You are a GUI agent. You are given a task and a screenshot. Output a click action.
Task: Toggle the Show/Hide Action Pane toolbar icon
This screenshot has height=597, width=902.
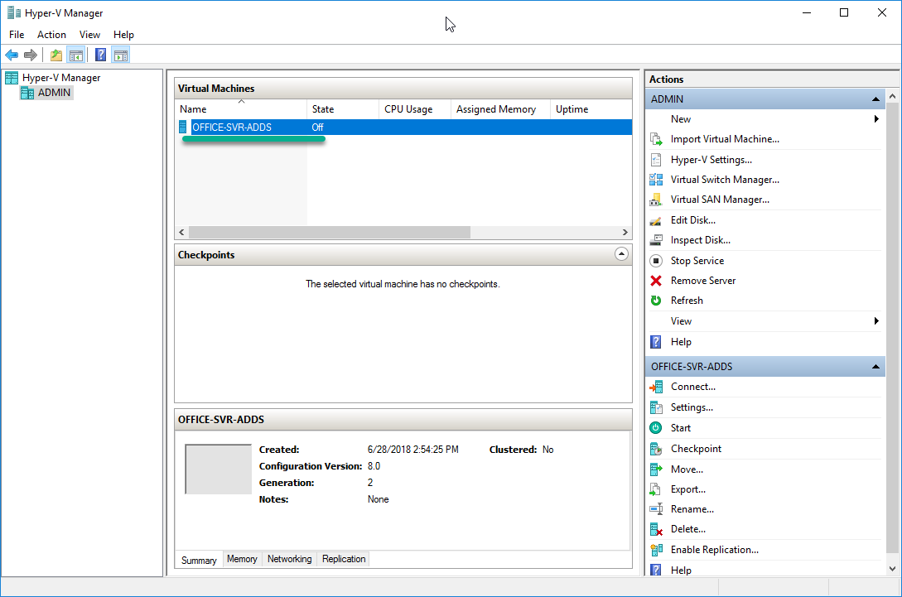[x=121, y=55]
